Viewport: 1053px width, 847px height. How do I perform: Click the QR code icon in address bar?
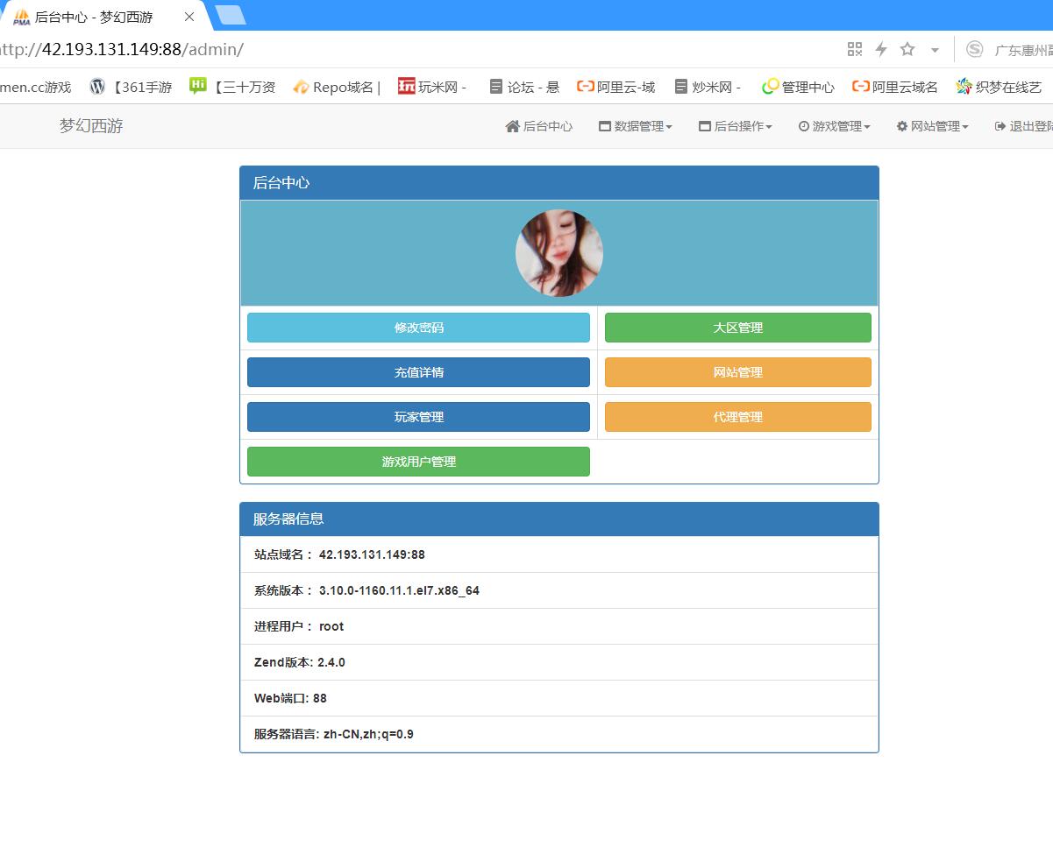coord(854,49)
